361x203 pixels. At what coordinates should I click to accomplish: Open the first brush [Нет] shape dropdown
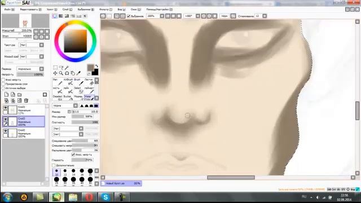81,129
